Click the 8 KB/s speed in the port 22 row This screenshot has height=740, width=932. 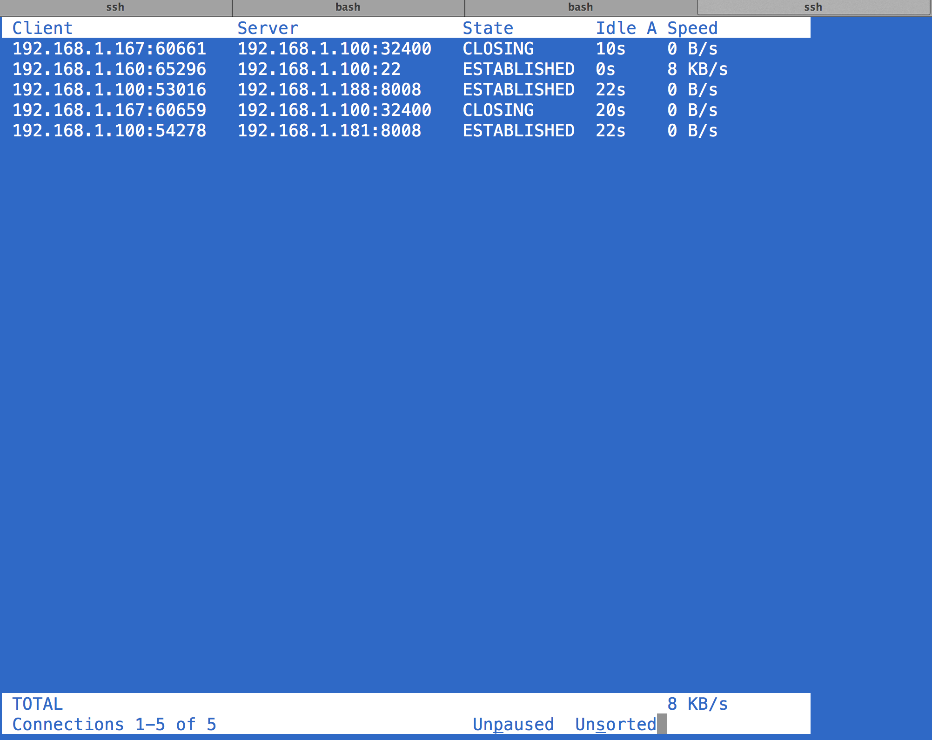pos(697,69)
